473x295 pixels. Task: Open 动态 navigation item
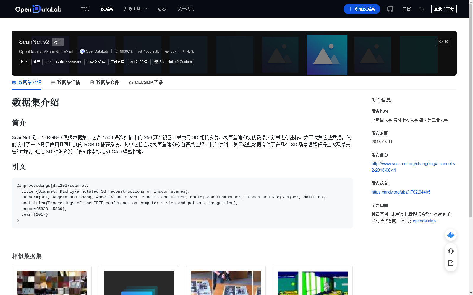[x=162, y=9]
